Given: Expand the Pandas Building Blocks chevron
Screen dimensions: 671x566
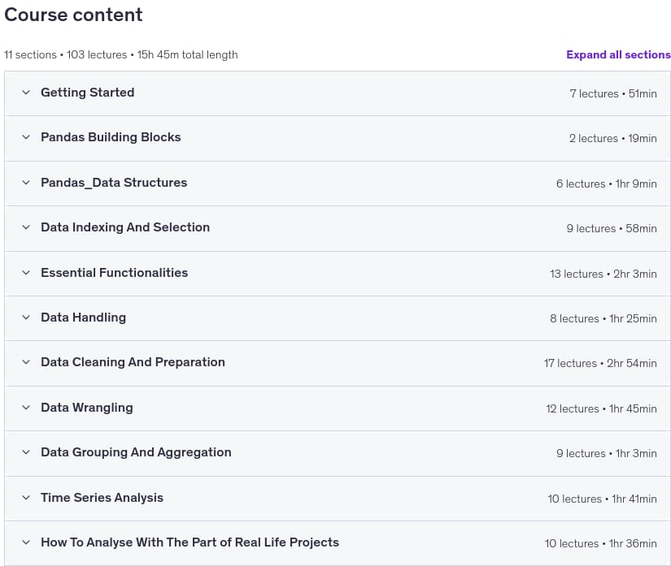Looking at the screenshot, I should (x=26, y=137).
